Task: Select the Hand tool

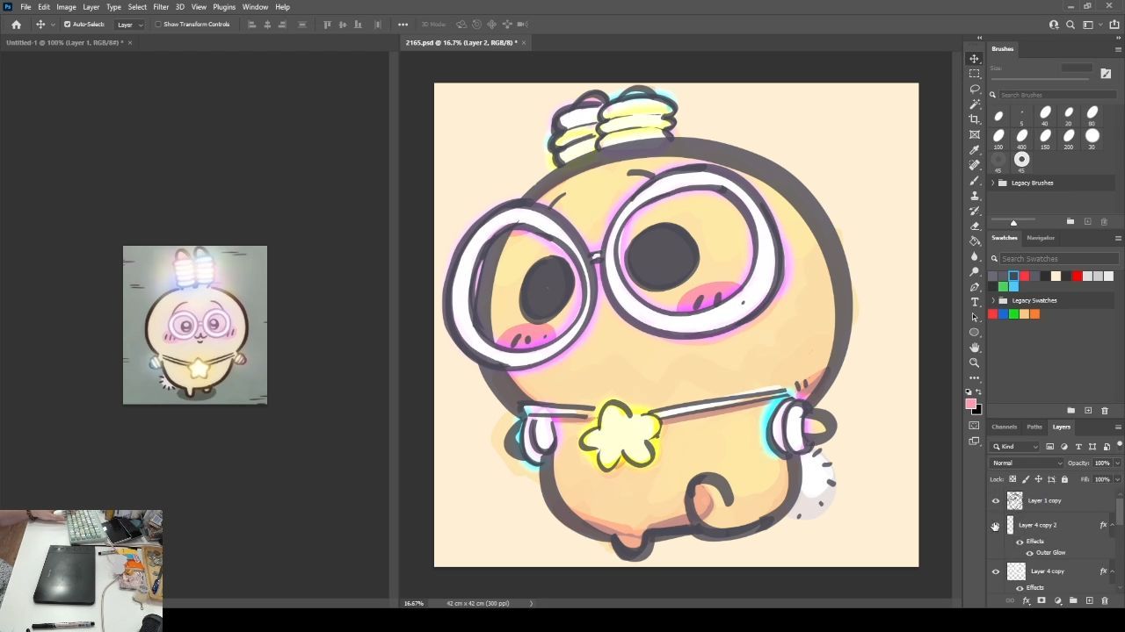Action: tap(975, 348)
